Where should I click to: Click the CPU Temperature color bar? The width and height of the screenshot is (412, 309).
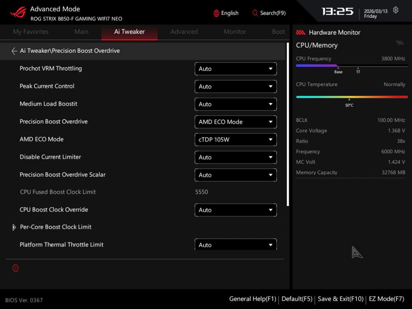point(351,97)
